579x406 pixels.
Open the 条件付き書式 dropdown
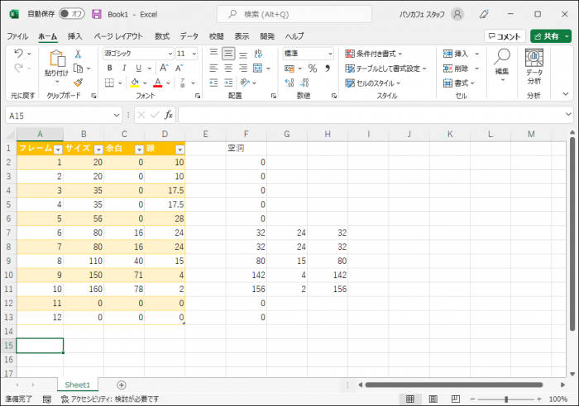(385, 54)
